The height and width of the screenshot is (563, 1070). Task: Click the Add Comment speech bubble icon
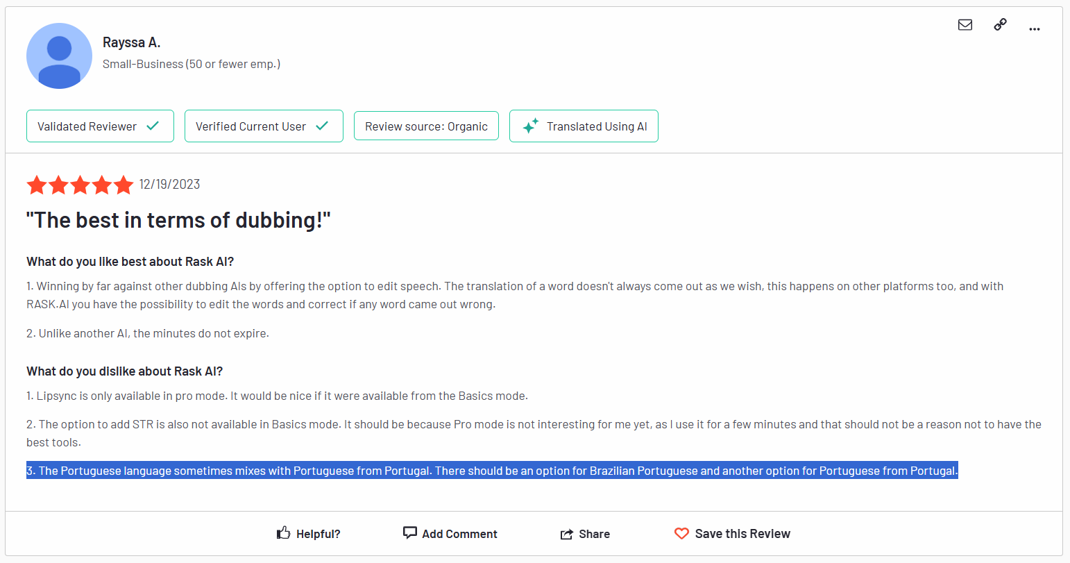coord(410,532)
